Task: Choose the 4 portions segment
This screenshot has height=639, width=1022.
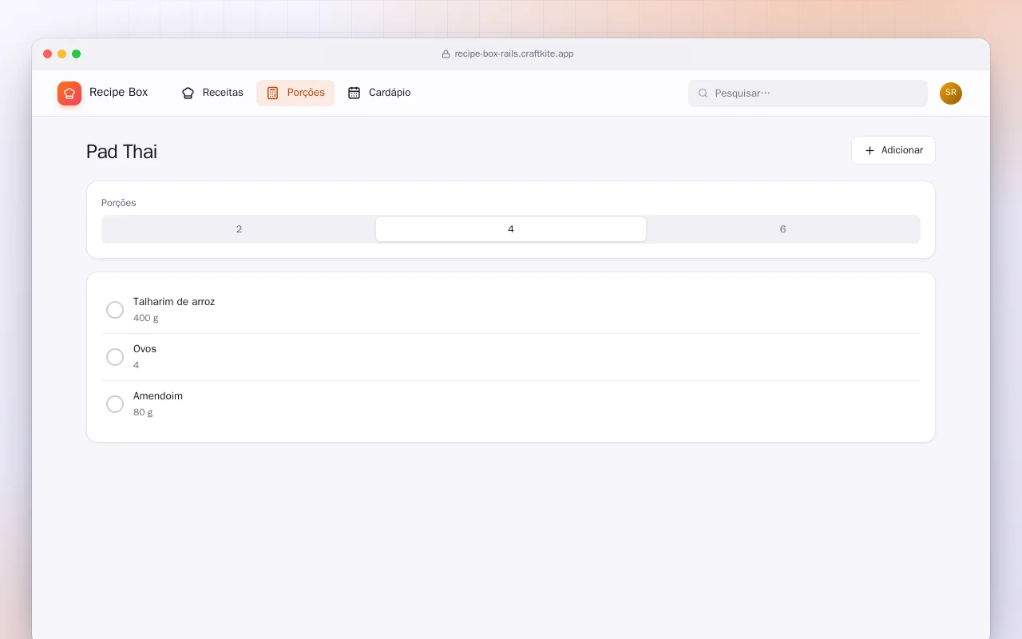Action: coord(511,229)
